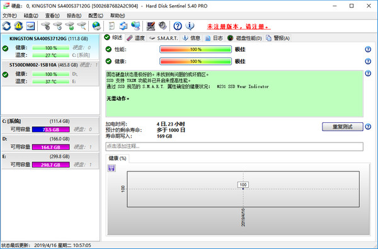Open the 文件(F) menu
378x249 pixels.
point(9,16)
